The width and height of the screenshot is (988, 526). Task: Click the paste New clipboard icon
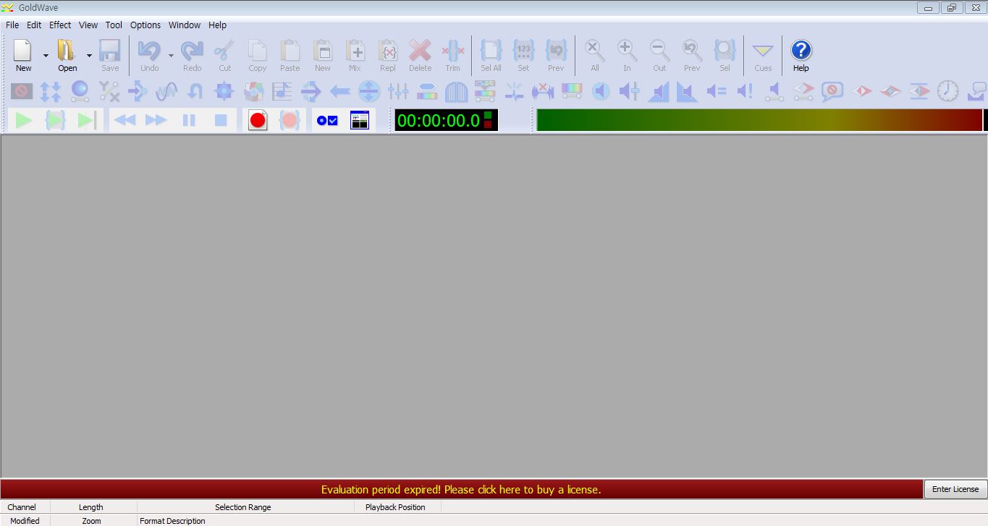click(323, 55)
